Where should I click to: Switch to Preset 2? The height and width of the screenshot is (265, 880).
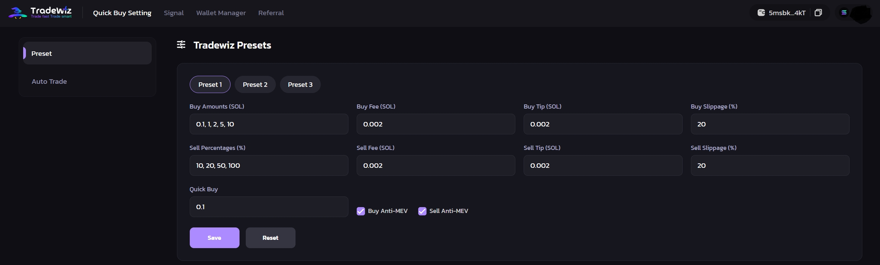pos(255,85)
